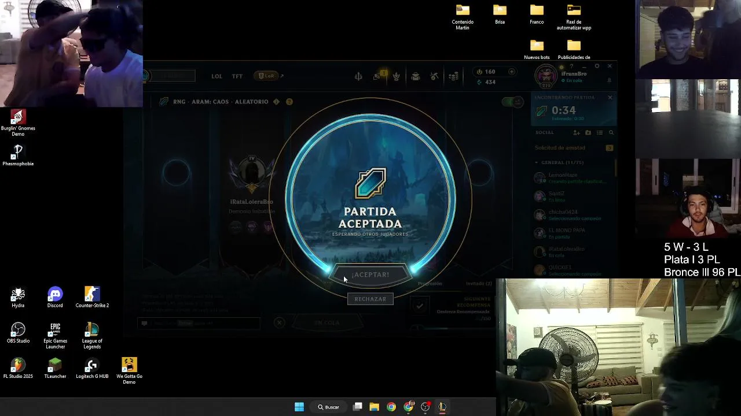Open the Brisa desktop folder
The width and height of the screenshot is (741, 416).
click(x=500, y=15)
